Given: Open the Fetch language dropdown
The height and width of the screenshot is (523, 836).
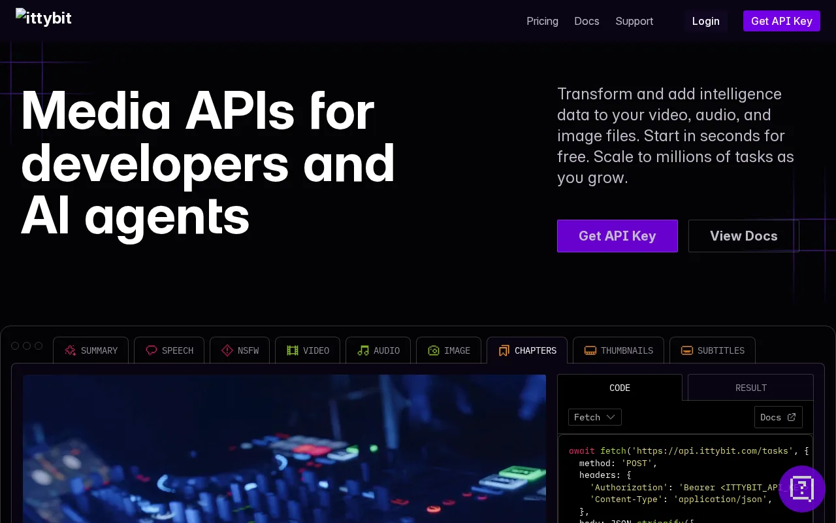Looking at the screenshot, I should pos(595,417).
